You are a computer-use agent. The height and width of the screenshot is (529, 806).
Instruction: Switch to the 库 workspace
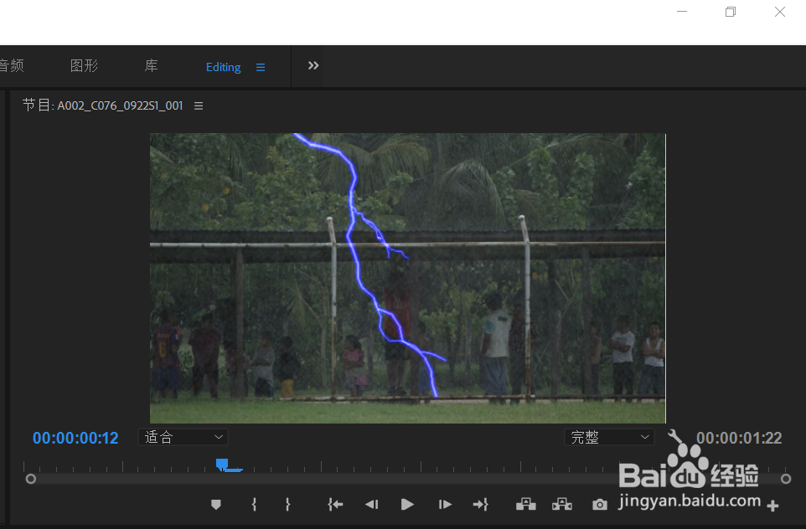click(x=151, y=66)
